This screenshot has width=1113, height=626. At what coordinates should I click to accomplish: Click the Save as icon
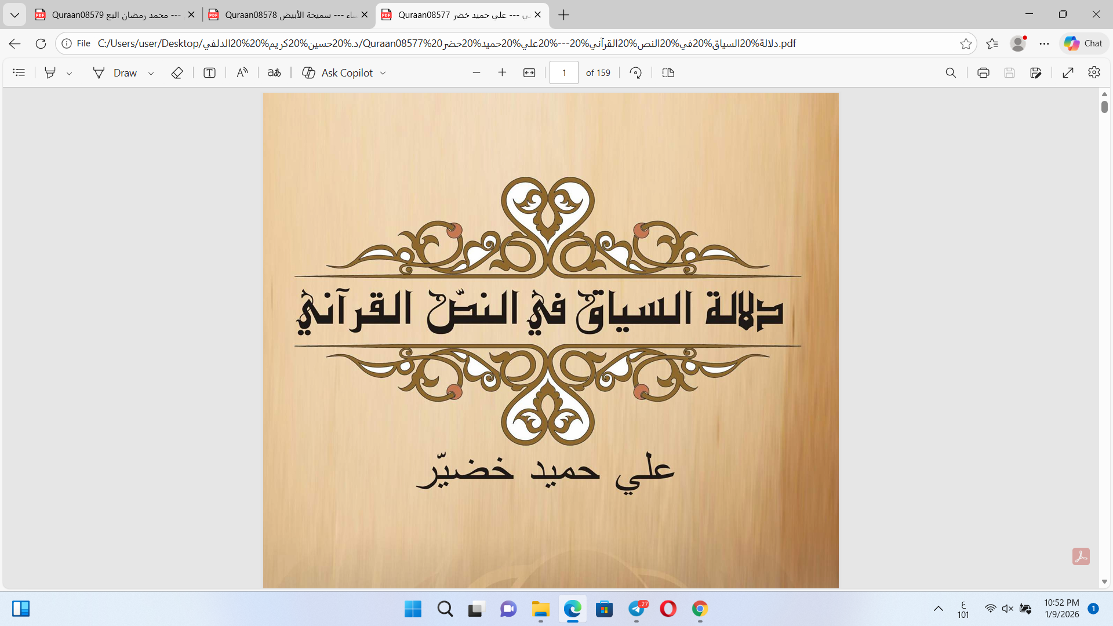click(1036, 72)
